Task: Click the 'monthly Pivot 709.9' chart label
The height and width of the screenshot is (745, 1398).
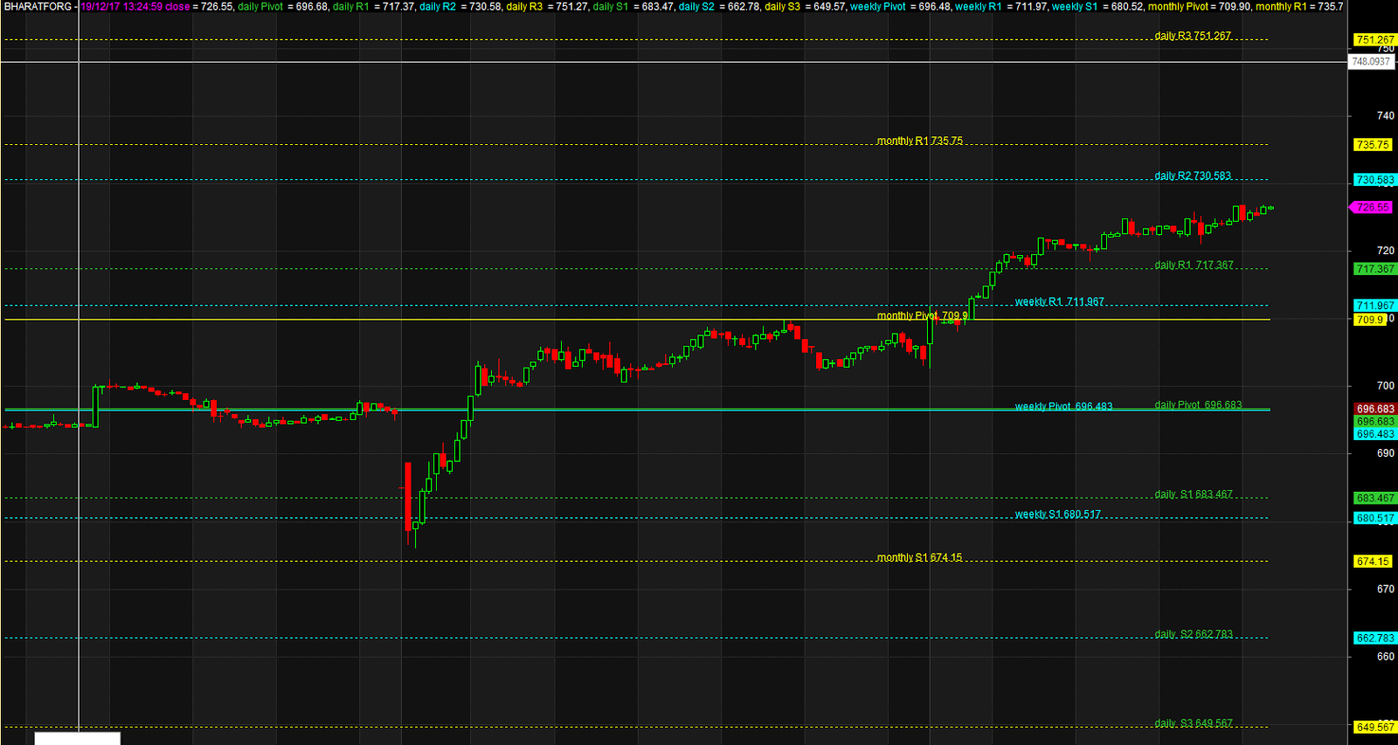Action: pyautogui.click(x=923, y=315)
